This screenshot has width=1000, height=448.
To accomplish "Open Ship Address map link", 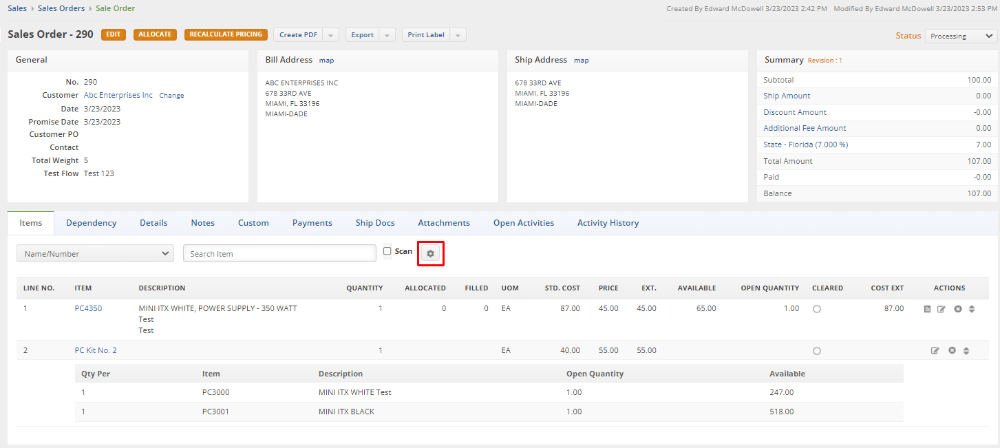I will pos(582,61).
